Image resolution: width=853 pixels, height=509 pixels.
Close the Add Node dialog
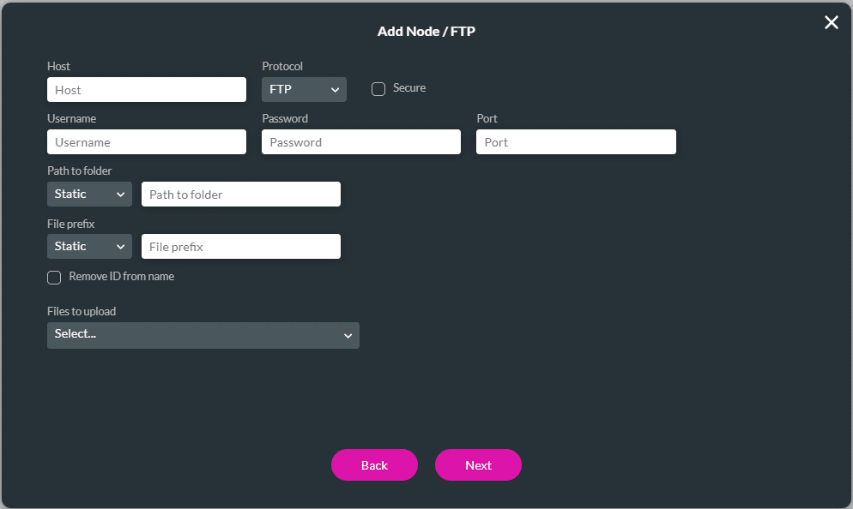831,22
